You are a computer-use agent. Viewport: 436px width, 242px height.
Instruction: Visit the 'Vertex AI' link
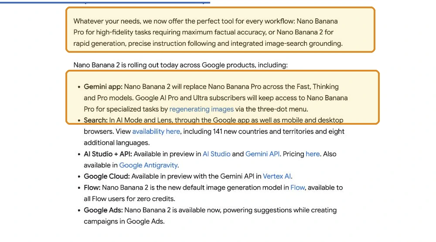tap(277, 176)
